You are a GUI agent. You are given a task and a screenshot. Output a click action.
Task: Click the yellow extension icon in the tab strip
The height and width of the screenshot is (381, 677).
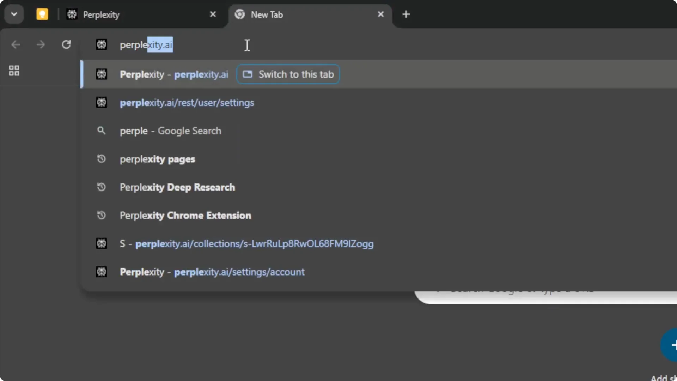[42, 14]
